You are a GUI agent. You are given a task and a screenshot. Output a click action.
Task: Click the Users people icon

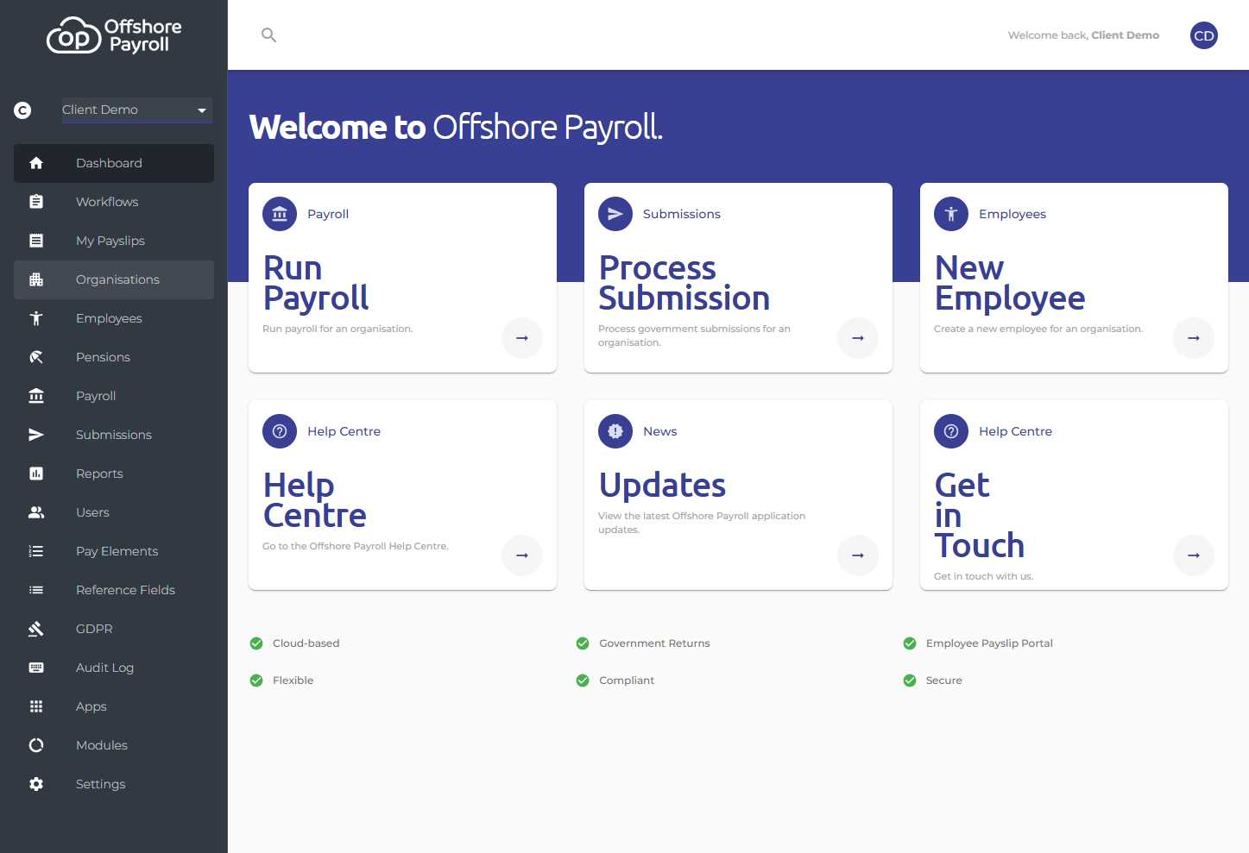[x=36, y=512]
